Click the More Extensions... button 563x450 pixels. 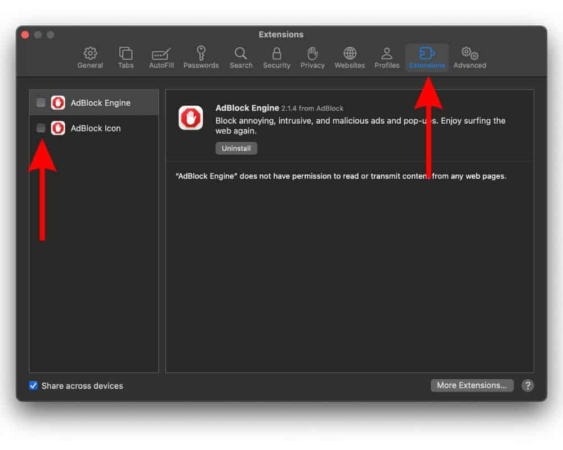pyautogui.click(x=472, y=385)
